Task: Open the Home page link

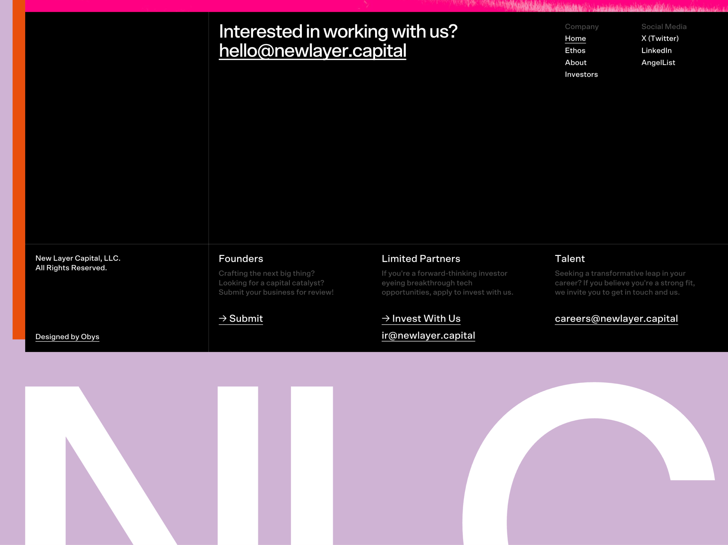Action: (575, 38)
